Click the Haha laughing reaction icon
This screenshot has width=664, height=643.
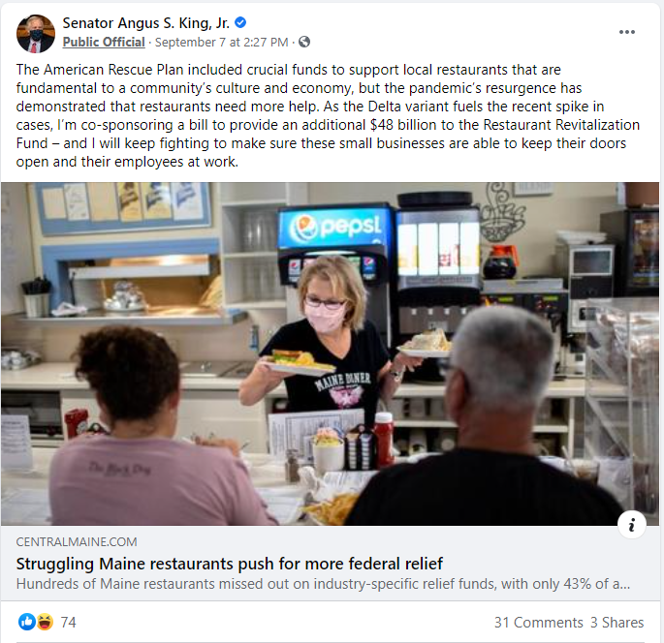[45, 622]
